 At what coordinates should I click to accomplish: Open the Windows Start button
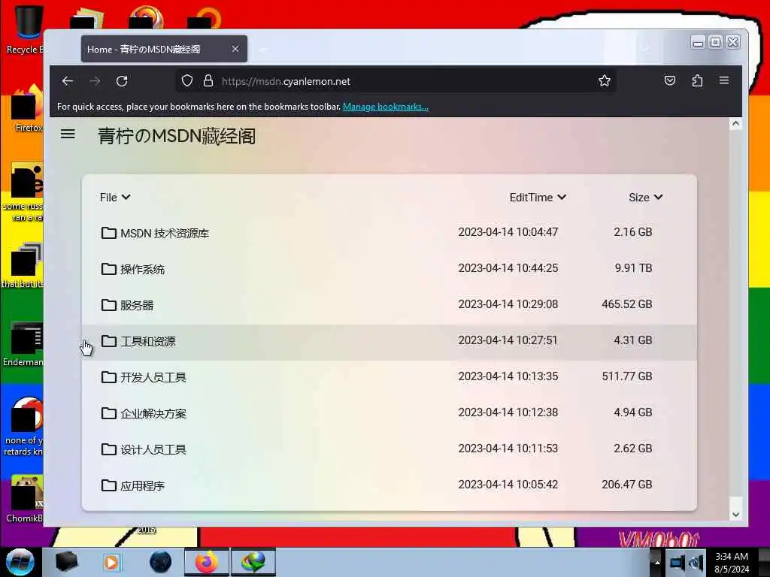pos(20,562)
